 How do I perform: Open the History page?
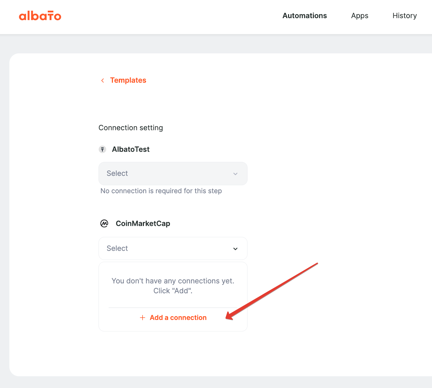(x=404, y=16)
